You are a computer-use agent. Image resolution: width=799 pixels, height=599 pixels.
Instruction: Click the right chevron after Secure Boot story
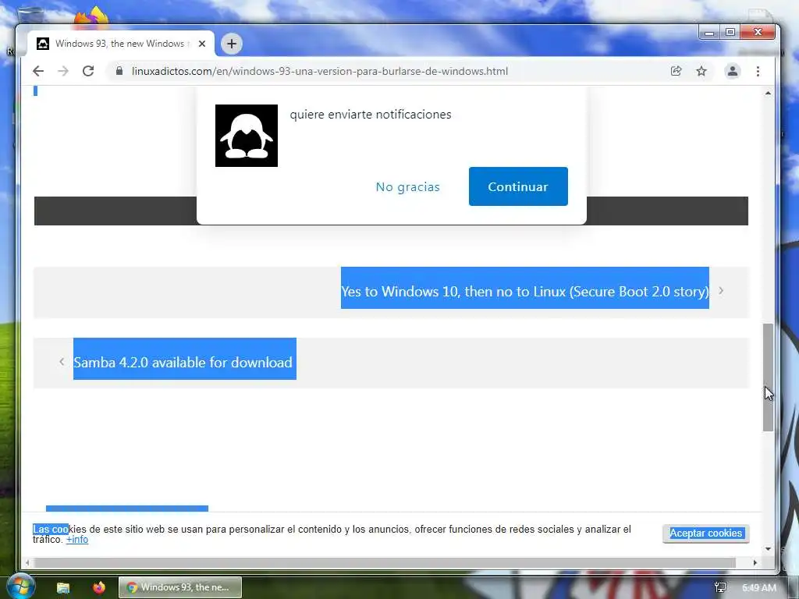pyautogui.click(x=721, y=291)
